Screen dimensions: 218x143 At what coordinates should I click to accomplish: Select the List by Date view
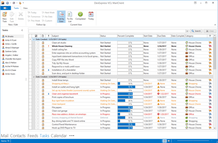point(60,16)
